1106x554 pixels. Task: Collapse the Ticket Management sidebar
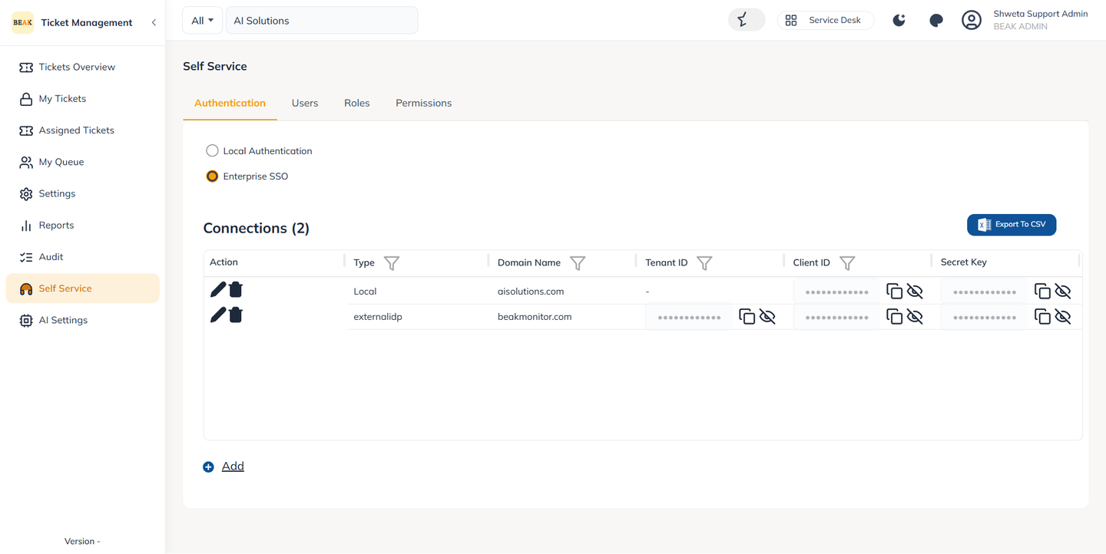point(154,22)
